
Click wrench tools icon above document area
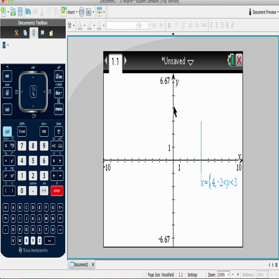70,25
